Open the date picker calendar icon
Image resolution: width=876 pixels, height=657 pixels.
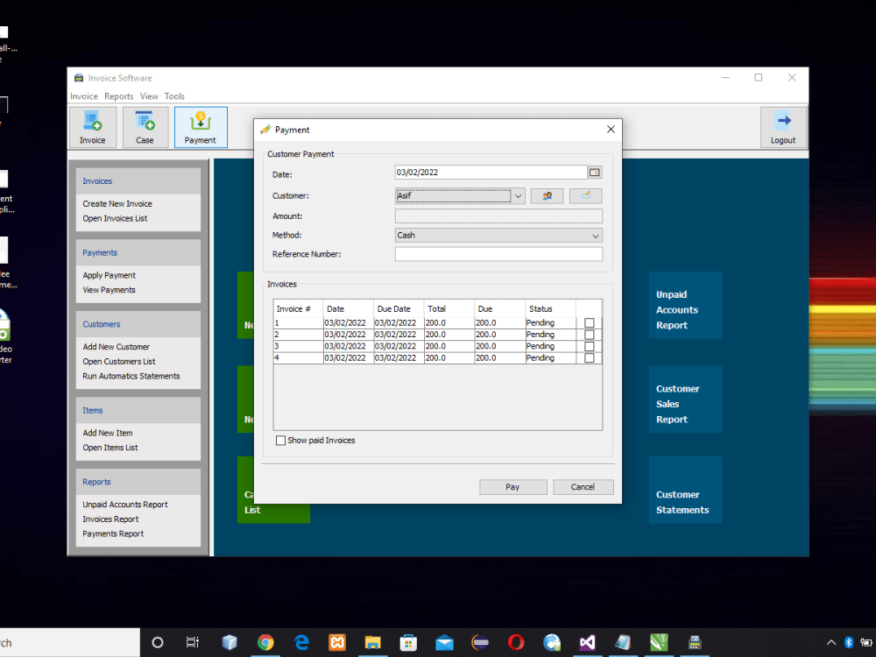(595, 172)
